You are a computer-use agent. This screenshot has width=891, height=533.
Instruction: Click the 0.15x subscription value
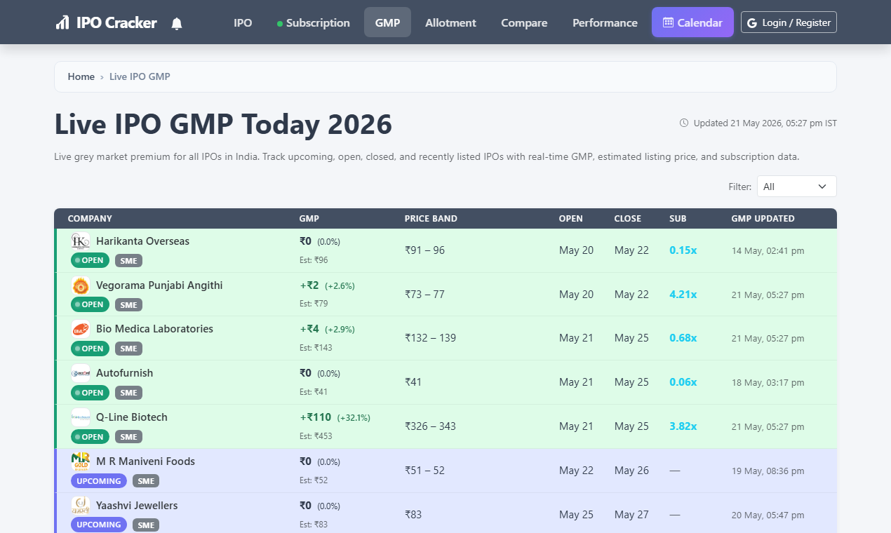point(683,250)
